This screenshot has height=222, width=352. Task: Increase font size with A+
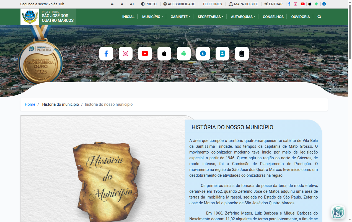click(132, 4)
